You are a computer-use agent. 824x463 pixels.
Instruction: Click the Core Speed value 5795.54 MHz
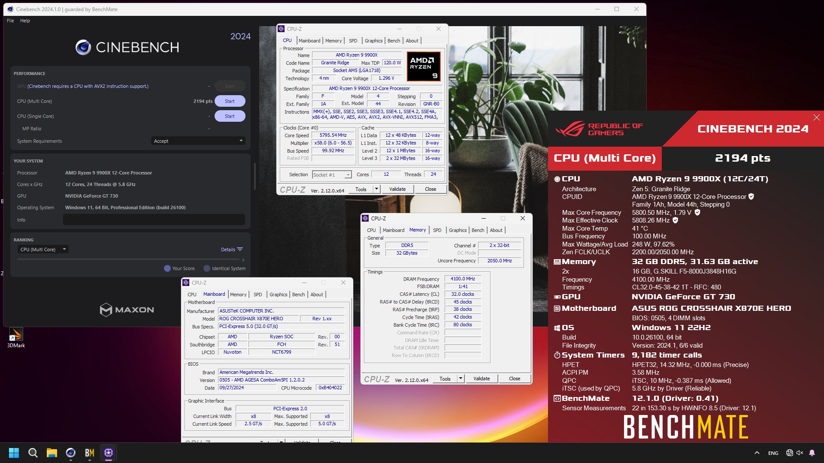pos(333,135)
